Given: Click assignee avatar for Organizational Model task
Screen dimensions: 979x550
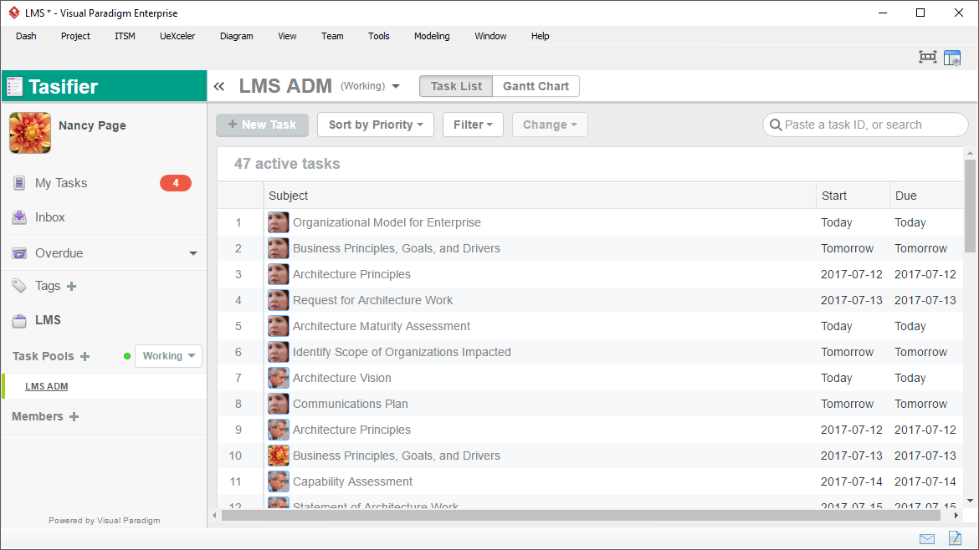Looking at the screenshot, I should coord(279,222).
